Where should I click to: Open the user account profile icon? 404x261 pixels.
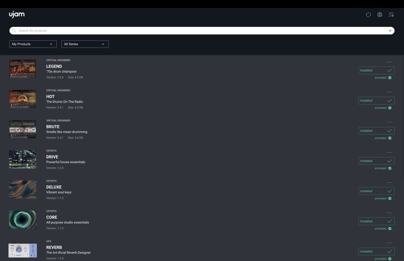380,15
